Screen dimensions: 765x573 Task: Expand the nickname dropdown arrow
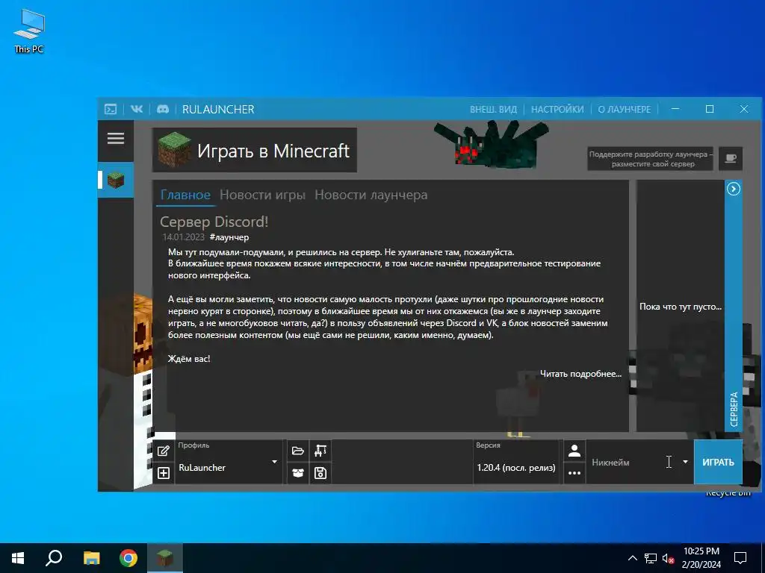[x=685, y=462]
